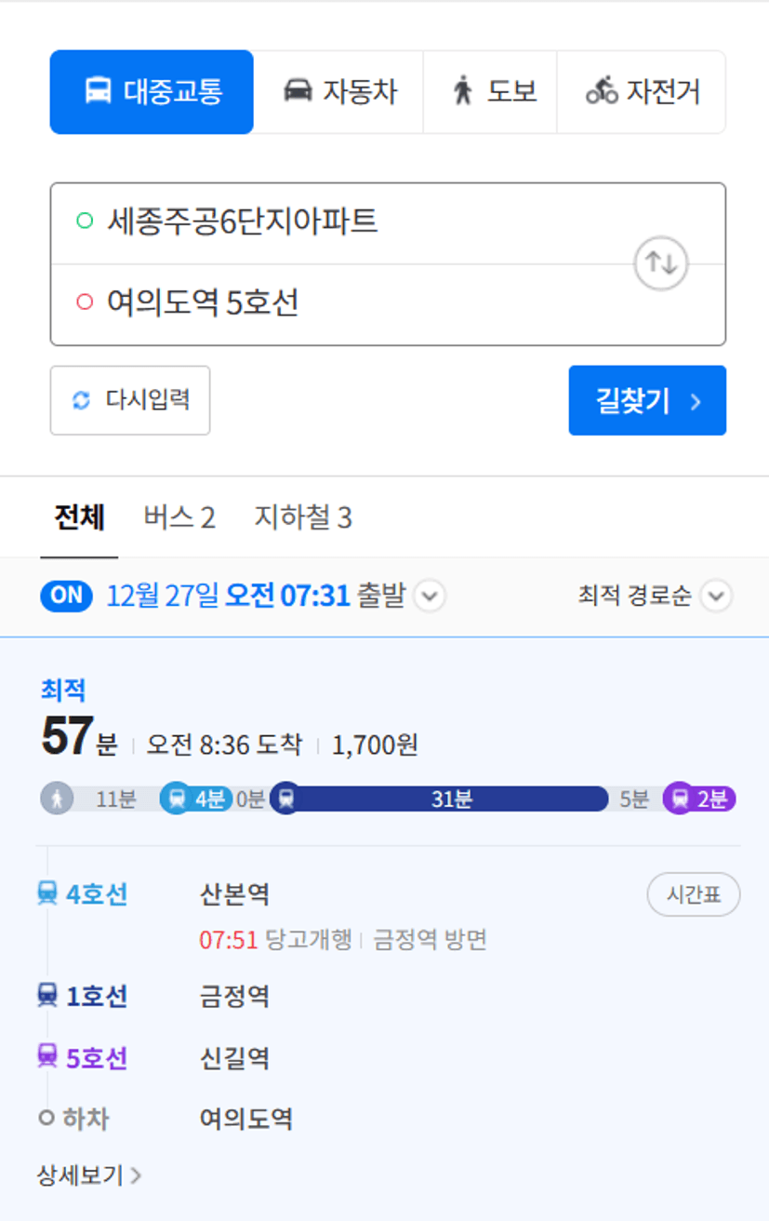The image size is (769, 1221).
Task: Switch to the 지하철 3 tab
Action: point(303,517)
